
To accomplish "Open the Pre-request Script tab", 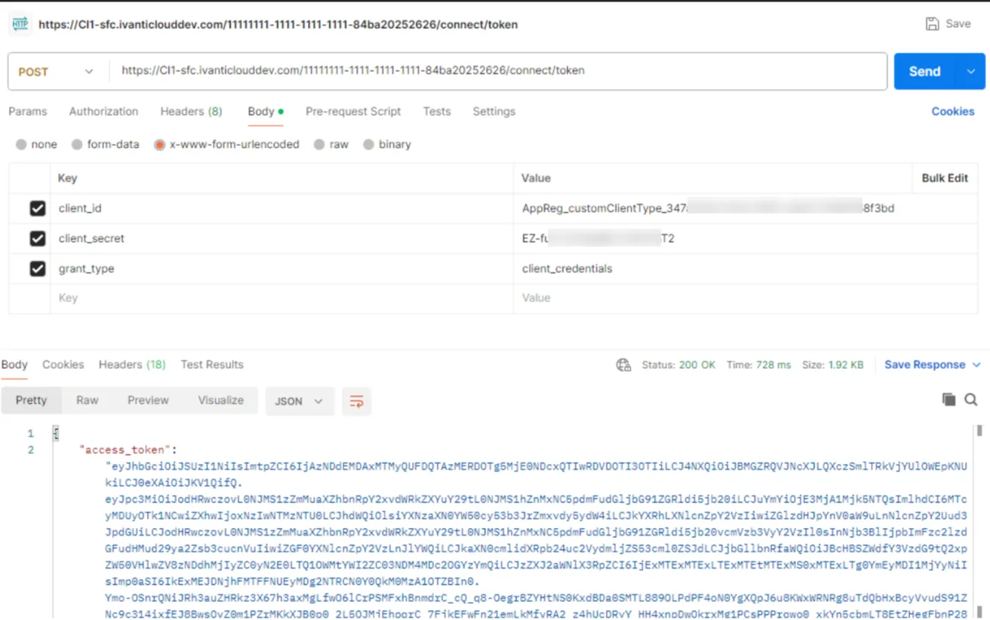I will click(x=353, y=112).
